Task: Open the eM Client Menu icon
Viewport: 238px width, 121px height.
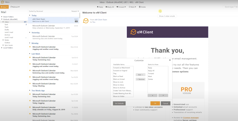Action: coord(2,2)
